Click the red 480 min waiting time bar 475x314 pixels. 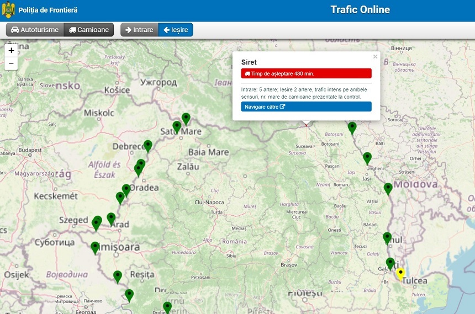click(306, 73)
